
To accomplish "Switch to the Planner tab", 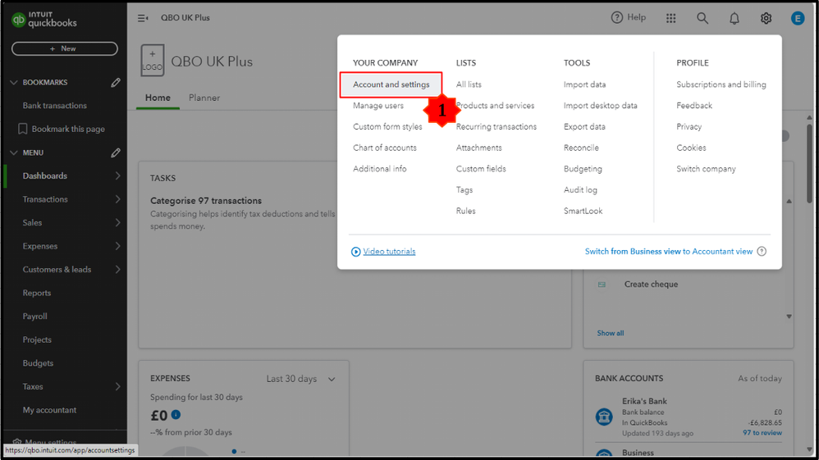I will pyautogui.click(x=204, y=98).
